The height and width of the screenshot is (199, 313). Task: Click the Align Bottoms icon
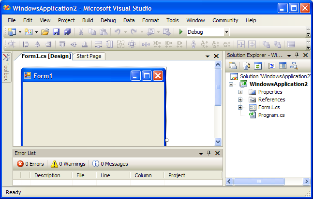[85, 44]
